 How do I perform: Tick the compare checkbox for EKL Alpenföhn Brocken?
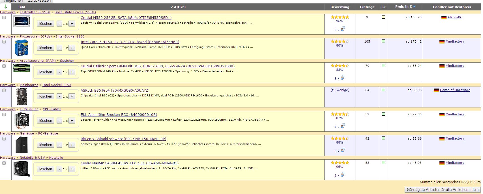pyautogui.click(x=4, y=114)
